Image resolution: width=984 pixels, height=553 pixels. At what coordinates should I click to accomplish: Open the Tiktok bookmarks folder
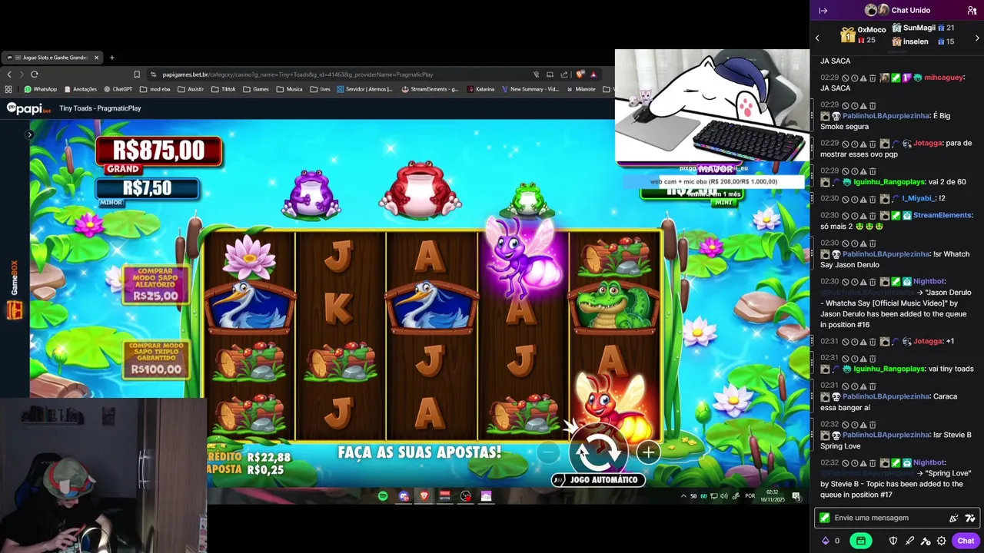(x=224, y=89)
